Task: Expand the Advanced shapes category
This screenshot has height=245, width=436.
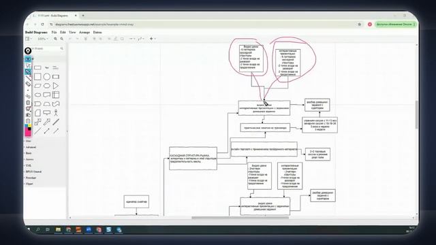Action: click(x=31, y=147)
